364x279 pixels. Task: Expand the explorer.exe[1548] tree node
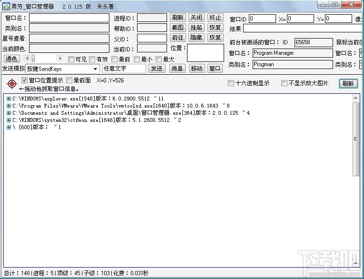(x=9, y=99)
